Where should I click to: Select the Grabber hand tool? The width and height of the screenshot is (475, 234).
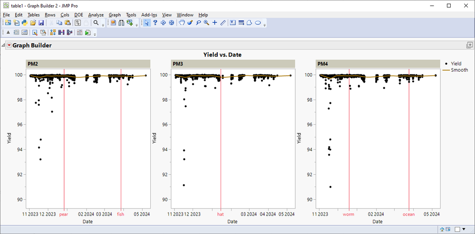tap(182, 23)
